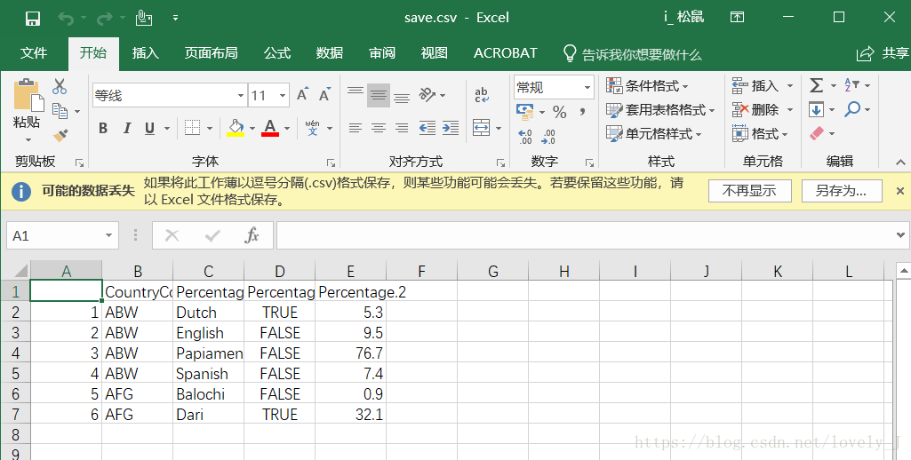911x460 pixels.
Task: Click decrease indent icon
Action: 427,128
